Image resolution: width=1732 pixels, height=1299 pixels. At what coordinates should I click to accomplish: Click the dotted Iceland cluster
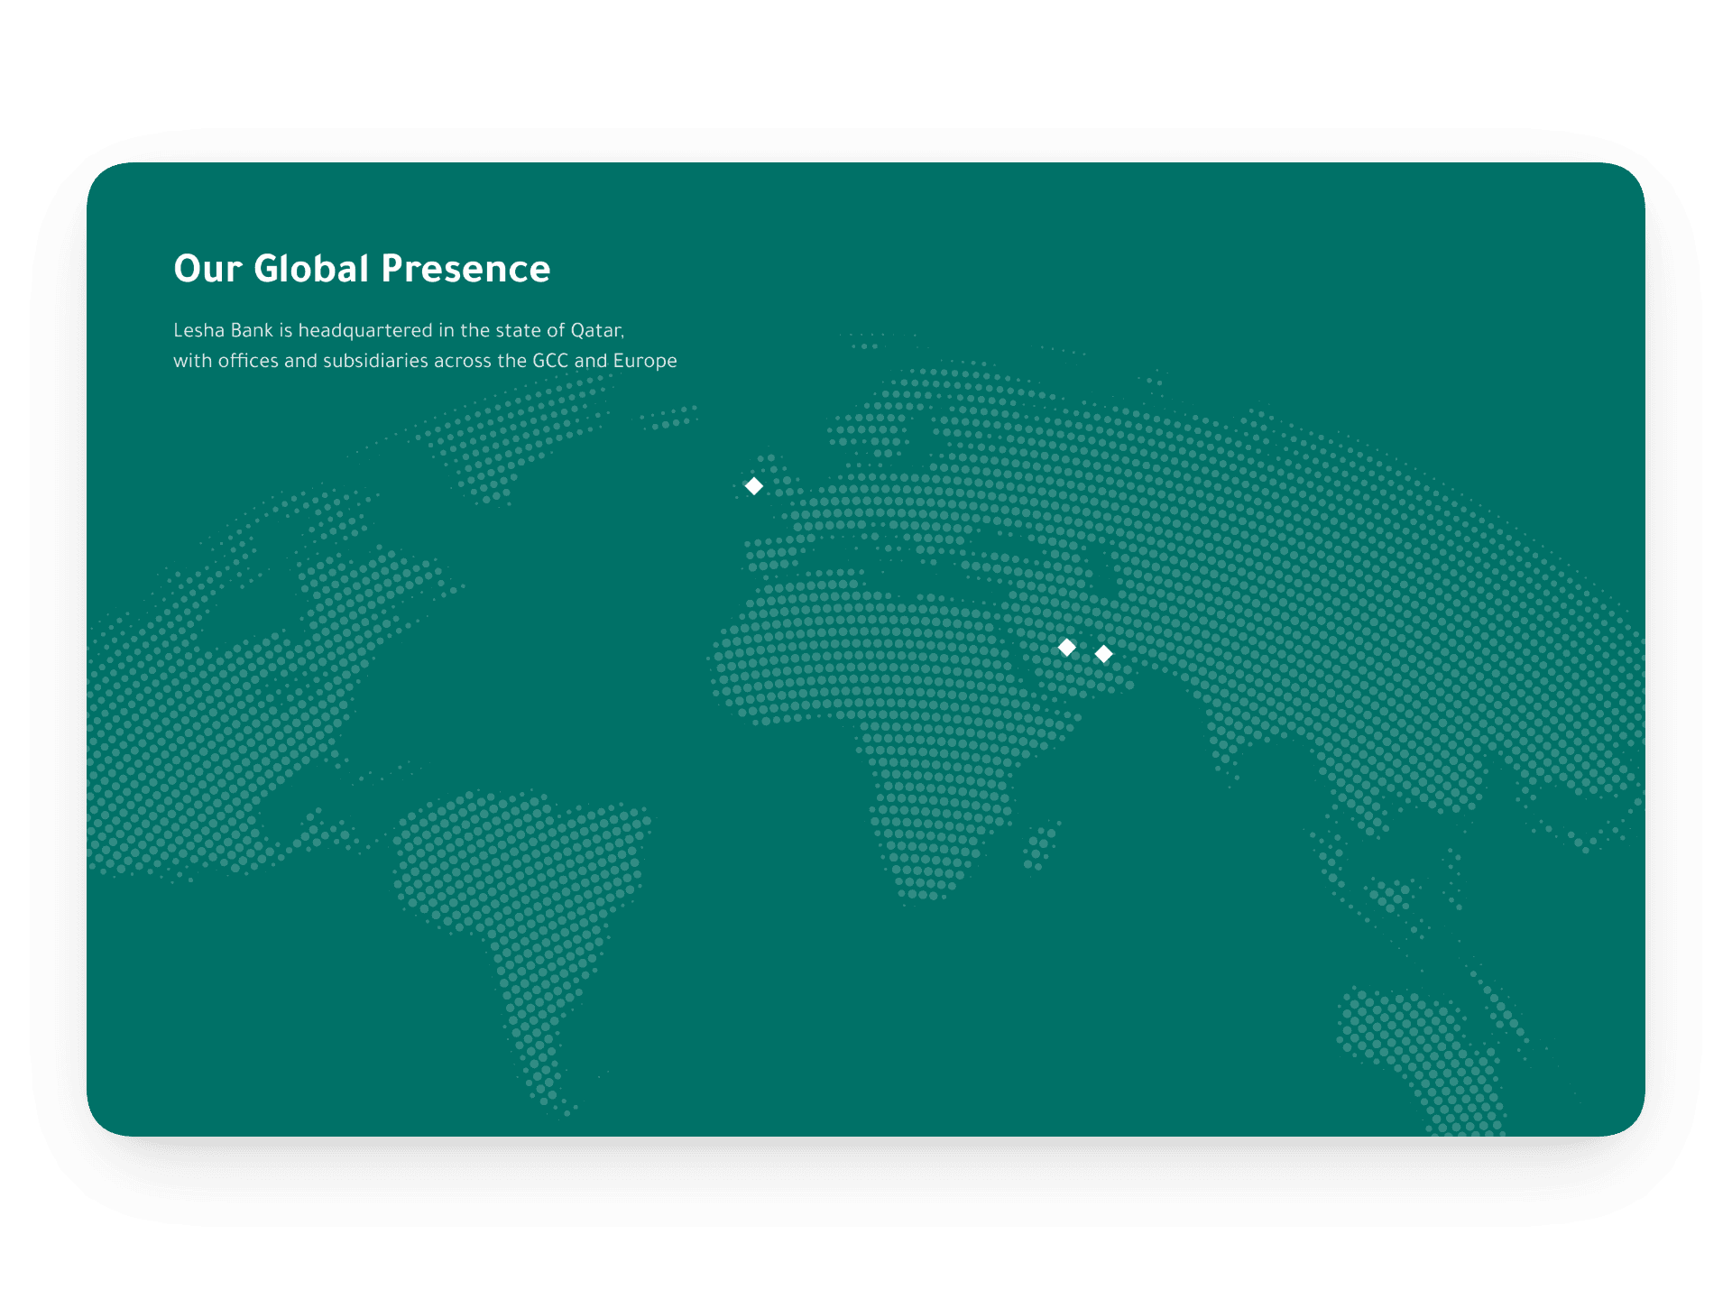pyautogui.click(x=669, y=419)
